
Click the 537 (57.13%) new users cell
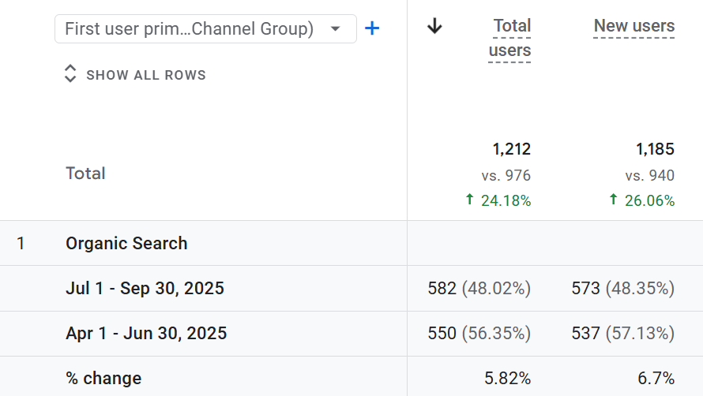click(x=622, y=334)
